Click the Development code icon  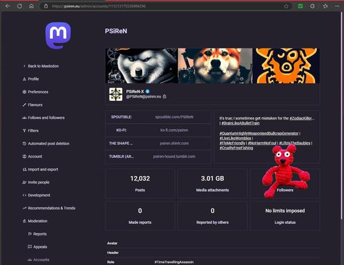[25, 195]
